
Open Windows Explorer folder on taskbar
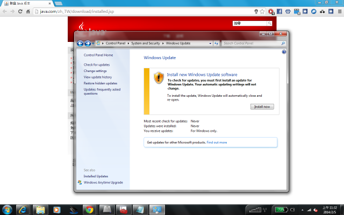click(41, 210)
